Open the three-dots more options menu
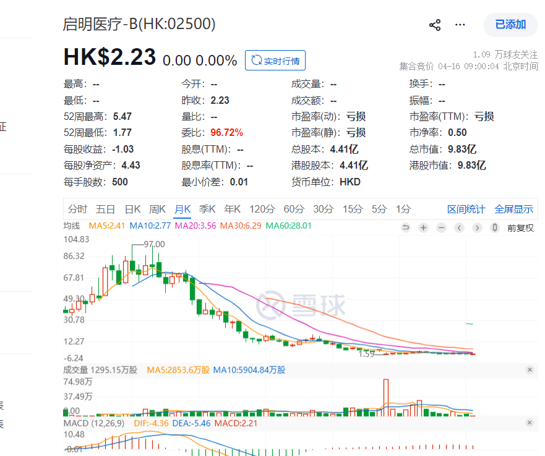Image resolution: width=545 pixels, height=456 pixels. [x=460, y=25]
